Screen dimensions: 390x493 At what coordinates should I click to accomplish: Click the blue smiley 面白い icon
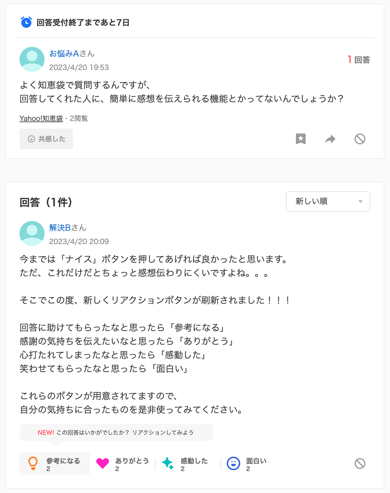pyautogui.click(x=233, y=463)
